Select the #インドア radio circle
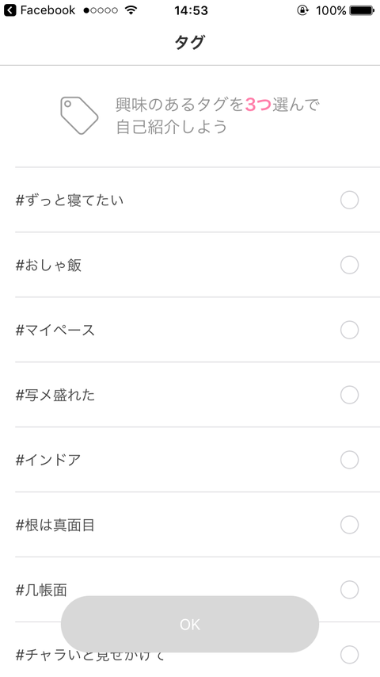 349,460
